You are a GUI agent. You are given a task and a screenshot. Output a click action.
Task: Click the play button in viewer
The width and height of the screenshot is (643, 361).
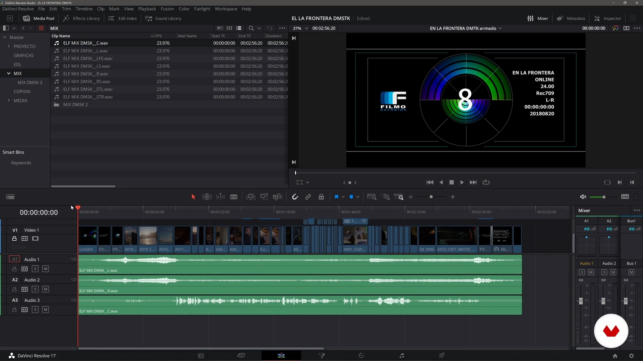(x=462, y=183)
